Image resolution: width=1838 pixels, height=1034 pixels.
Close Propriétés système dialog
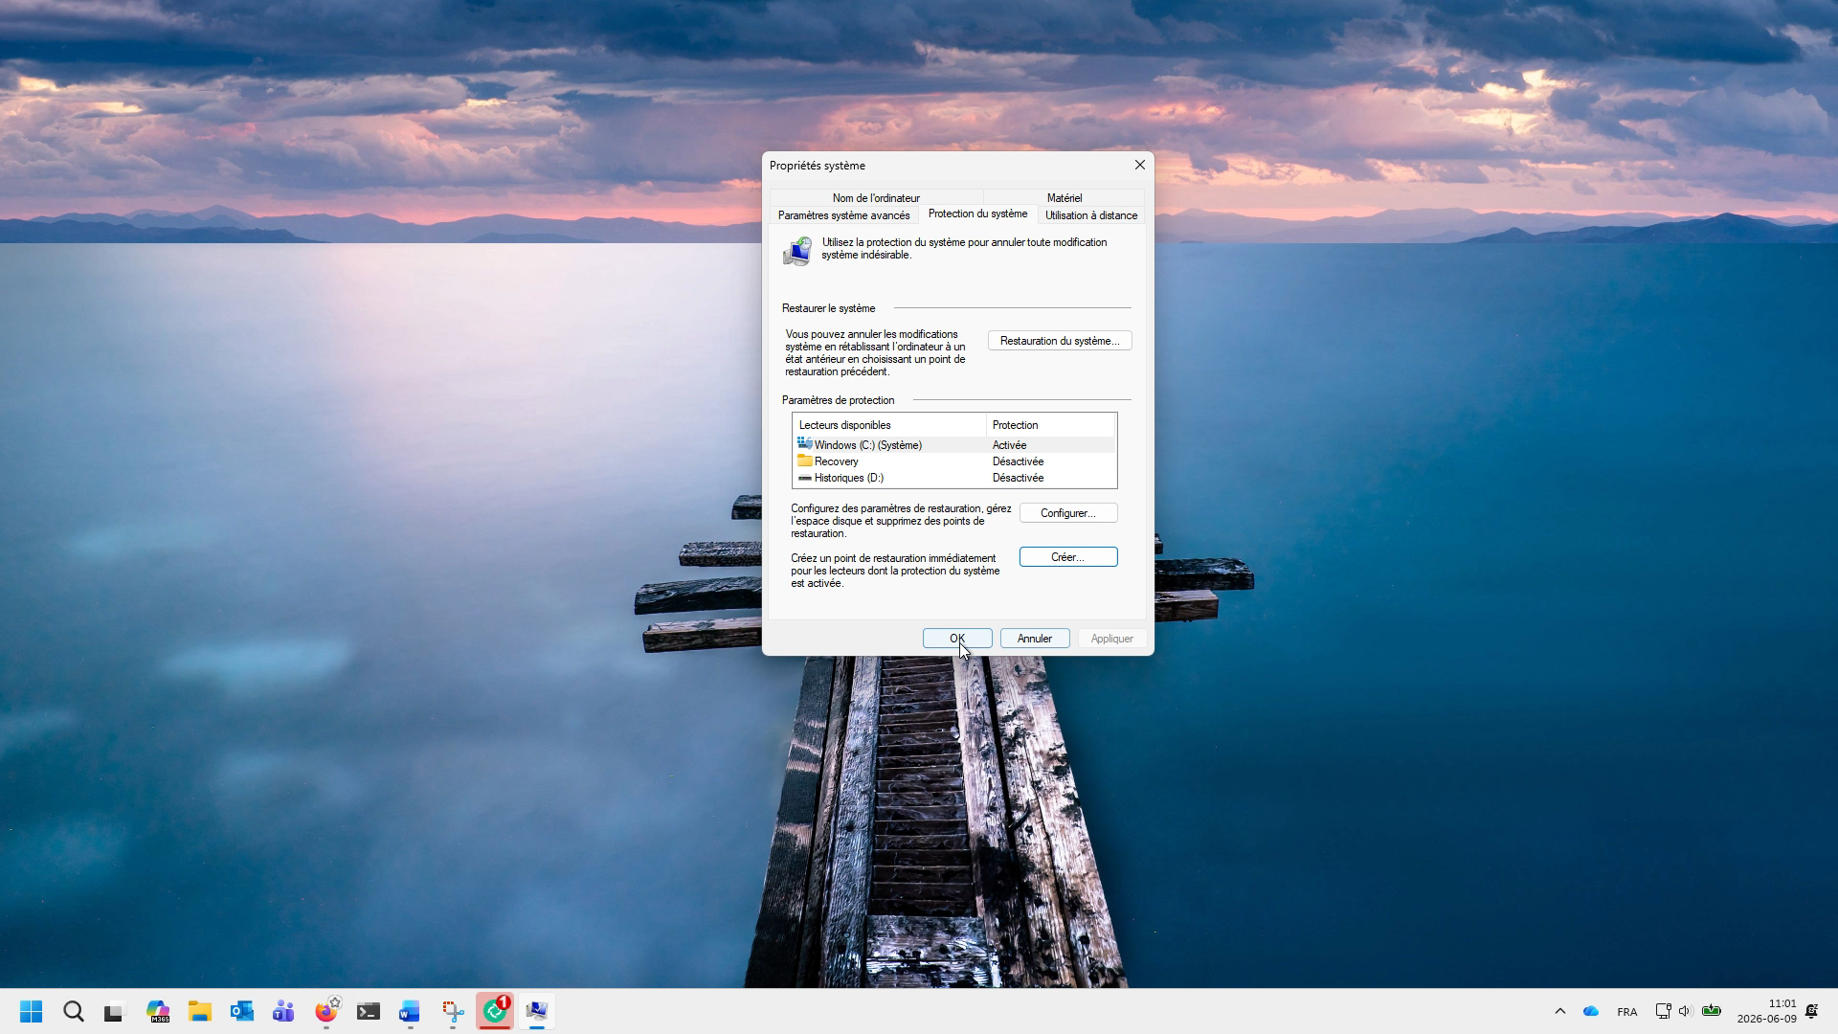(1139, 165)
